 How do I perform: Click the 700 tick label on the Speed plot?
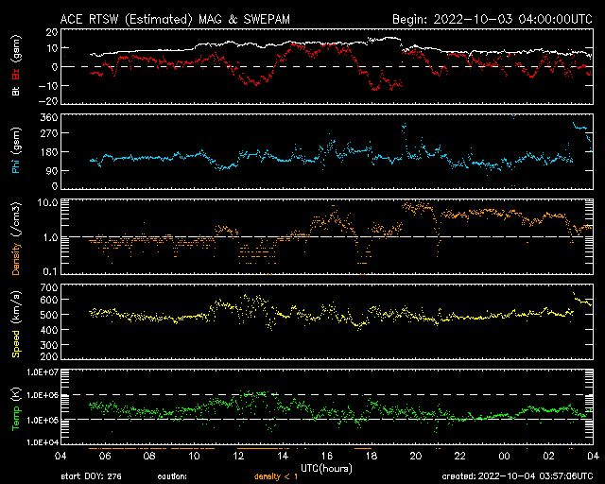point(49,287)
